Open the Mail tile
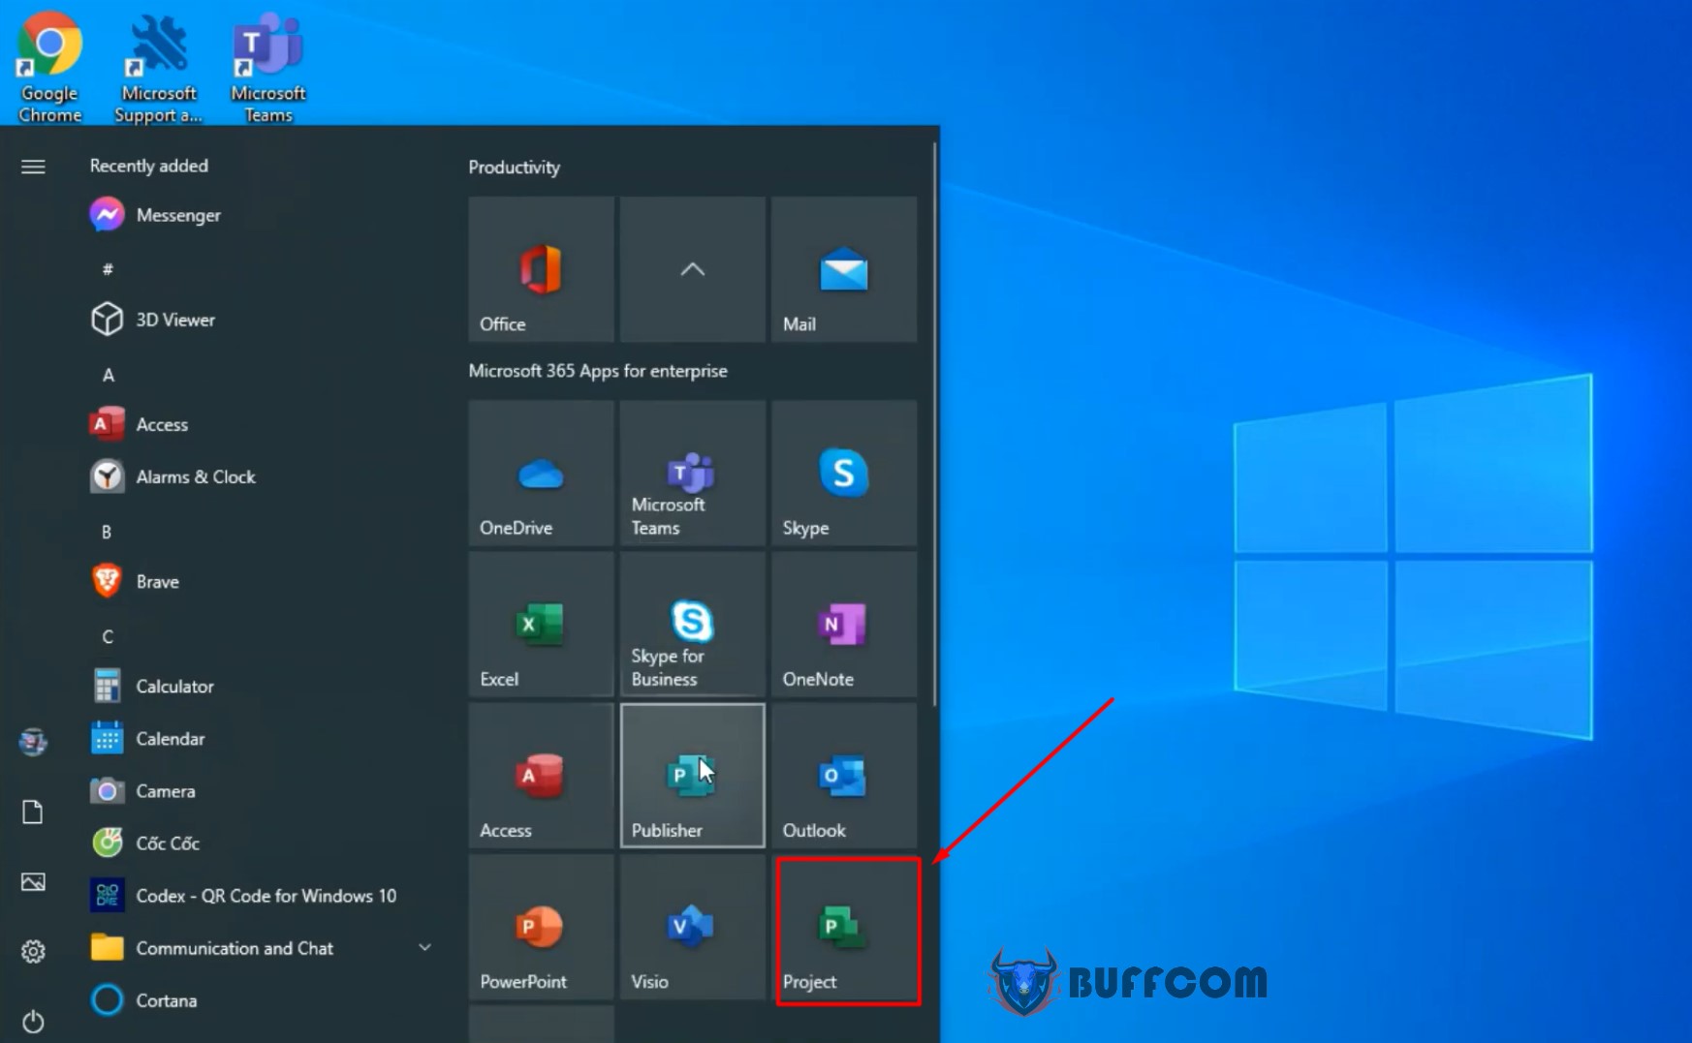 click(844, 269)
